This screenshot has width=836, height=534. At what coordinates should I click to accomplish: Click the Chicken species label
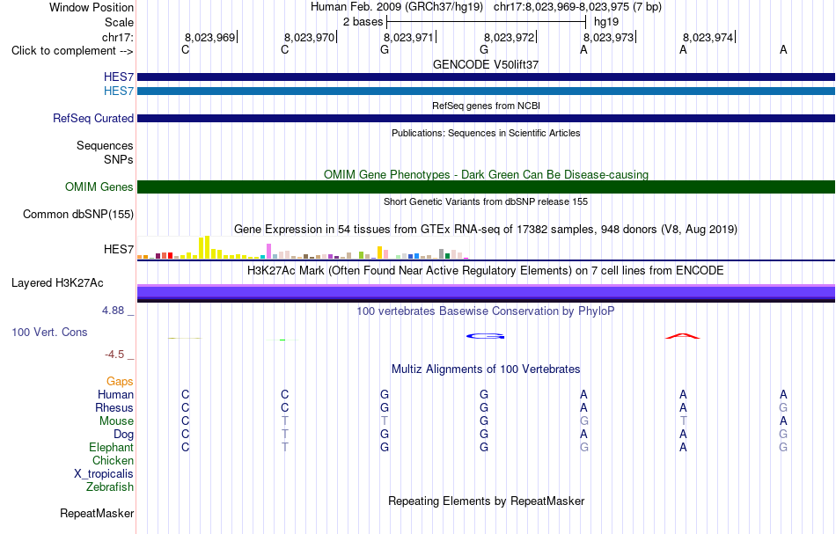(x=113, y=460)
